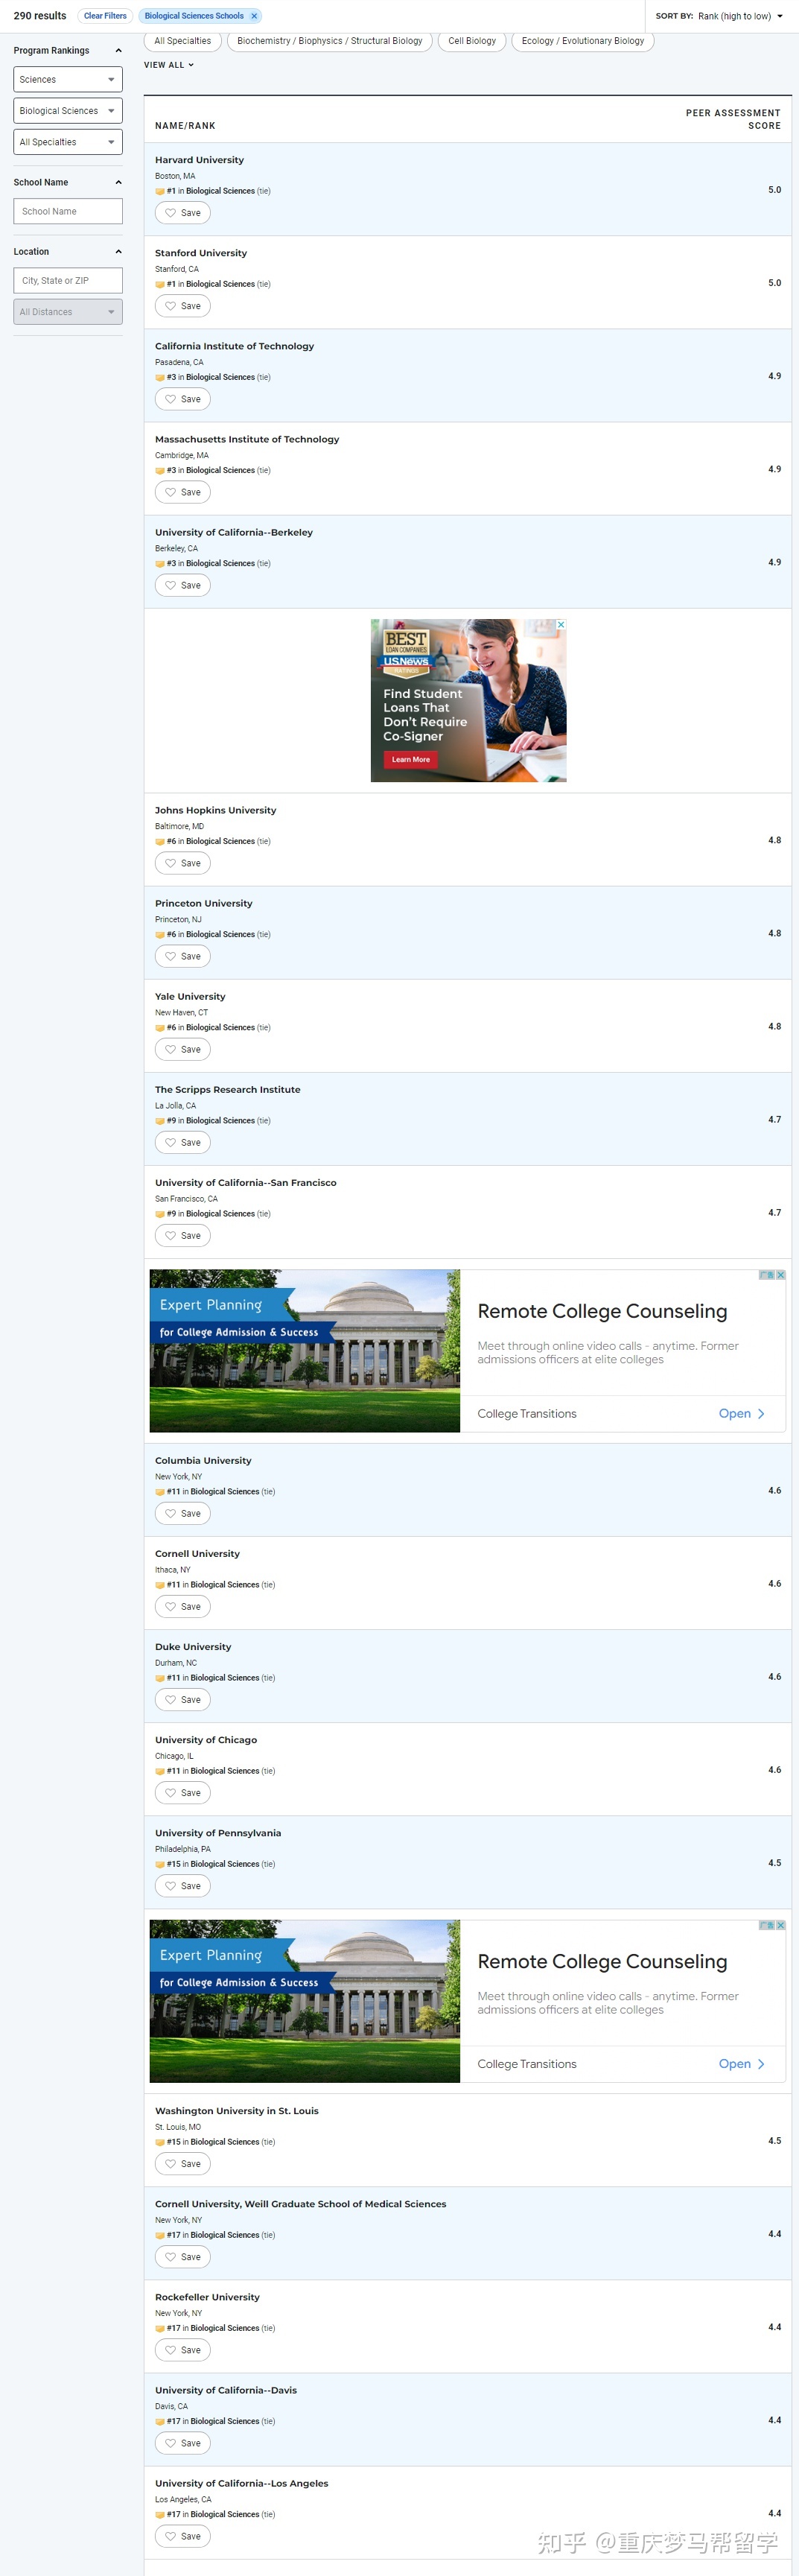This screenshot has width=799, height=2576.
Task: Save Princeton University
Action: click(x=183, y=956)
